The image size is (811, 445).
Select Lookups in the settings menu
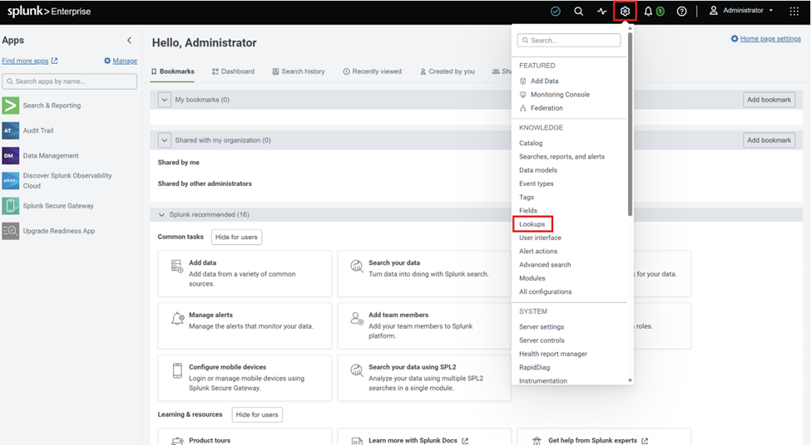click(532, 224)
